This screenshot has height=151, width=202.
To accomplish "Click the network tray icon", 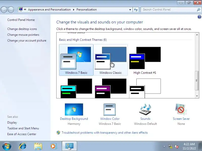I will coord(170,146).
